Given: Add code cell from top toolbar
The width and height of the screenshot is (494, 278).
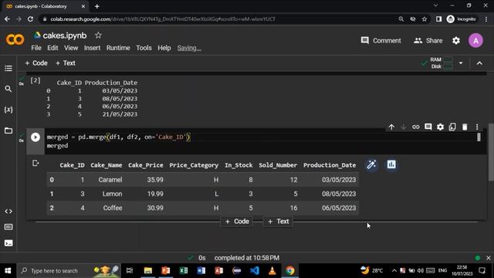Looking at the screenshot, I should tap(36, 63).
